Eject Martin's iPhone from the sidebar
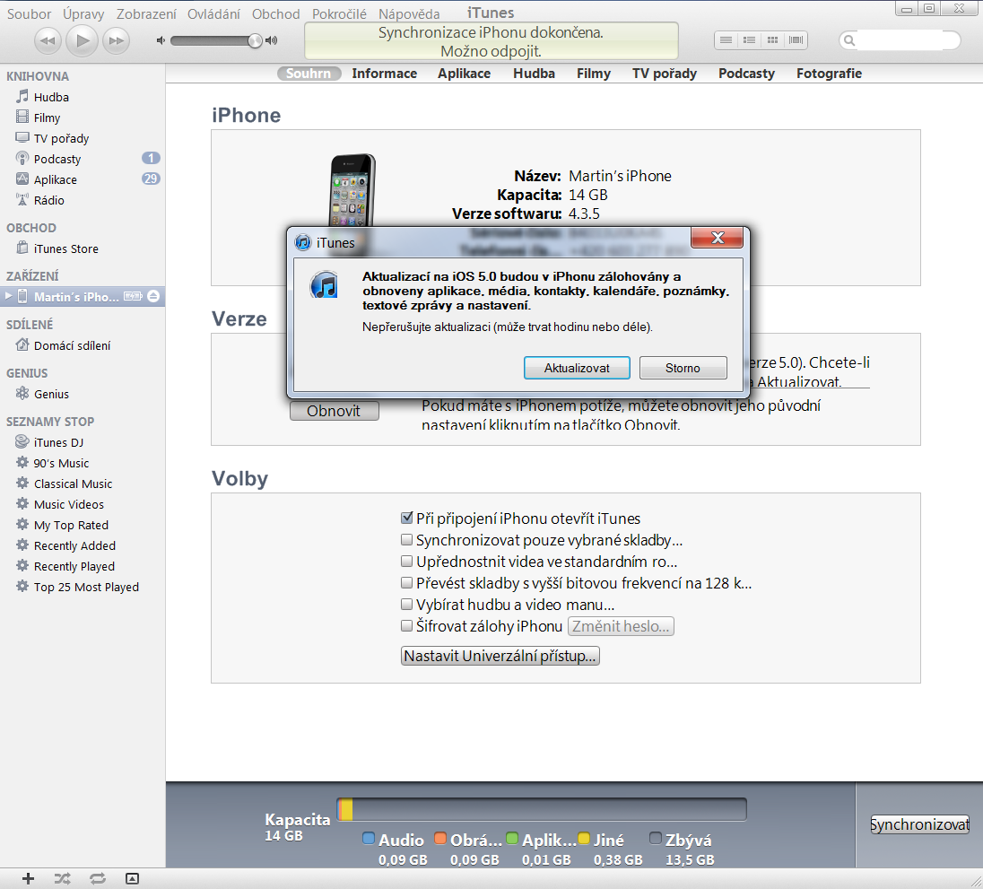Viewport: 983px width, 889px height. pos(152,296)
